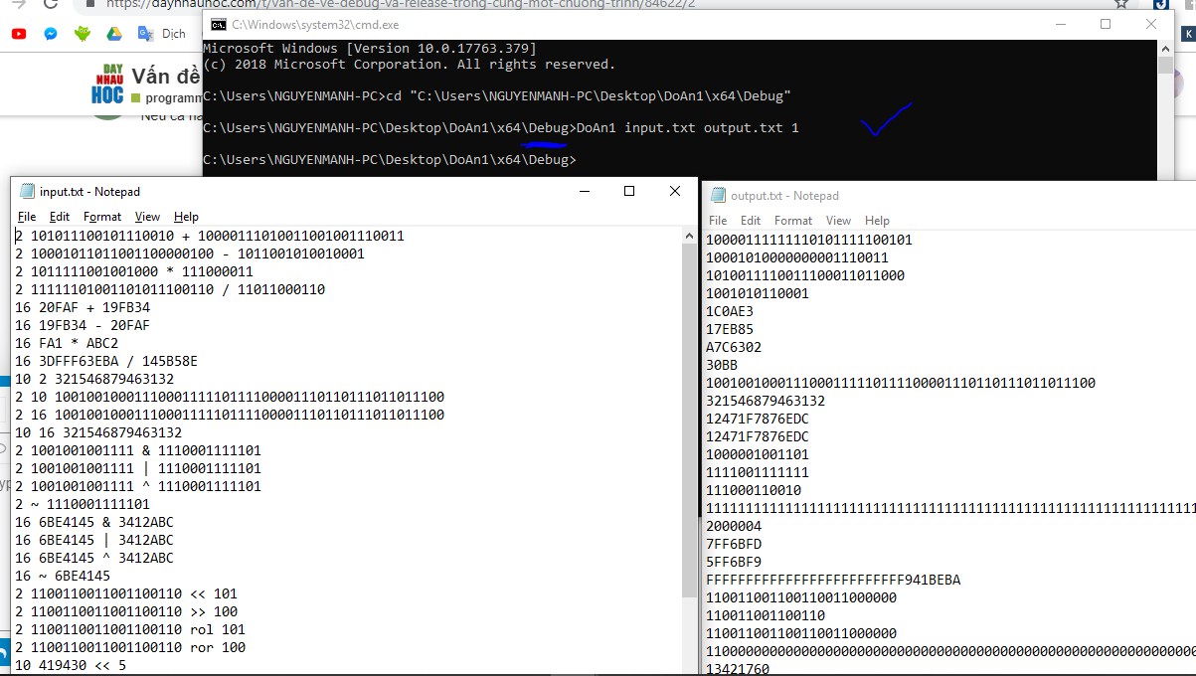The height and width of the screenshot is (676, 1196).
Task: Click line '7FF6BFD' in output.txt
Action: pos(734,545)
